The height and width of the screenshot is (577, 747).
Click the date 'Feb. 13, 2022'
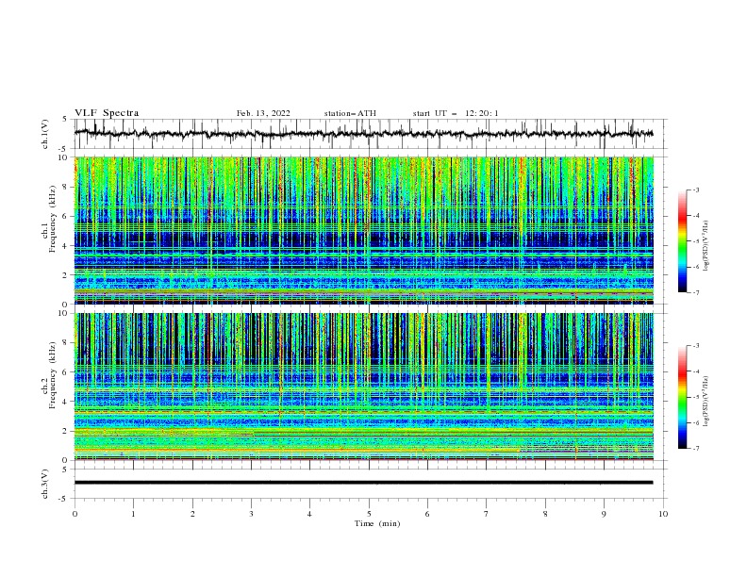point(263,113)
